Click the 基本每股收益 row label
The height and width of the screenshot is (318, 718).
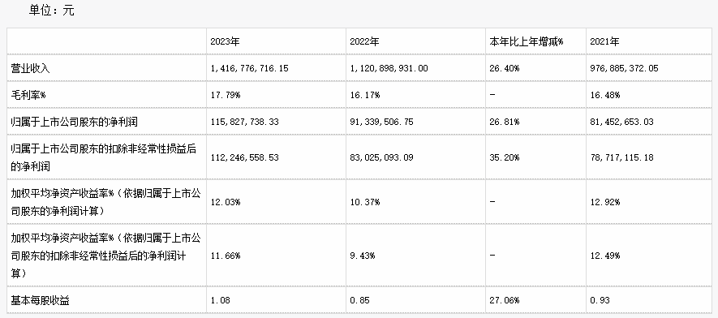coord(40,301)
